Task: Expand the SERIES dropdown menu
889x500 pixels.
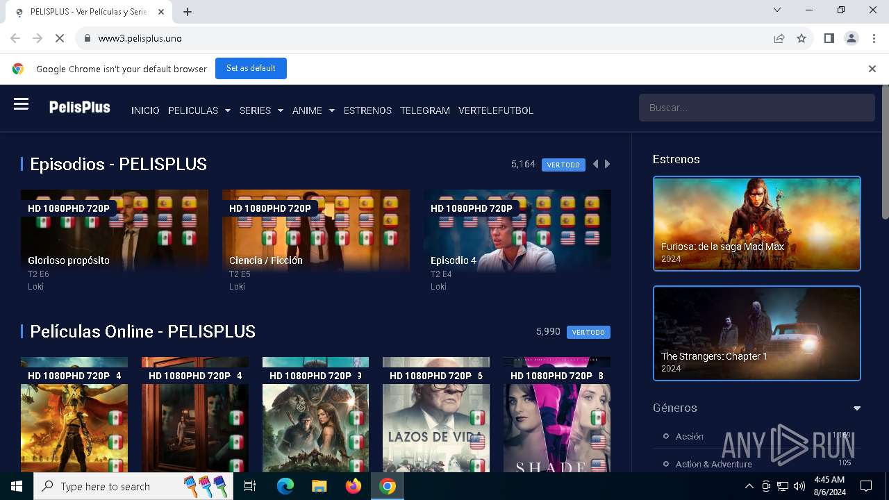Action: tap(261, 110)
